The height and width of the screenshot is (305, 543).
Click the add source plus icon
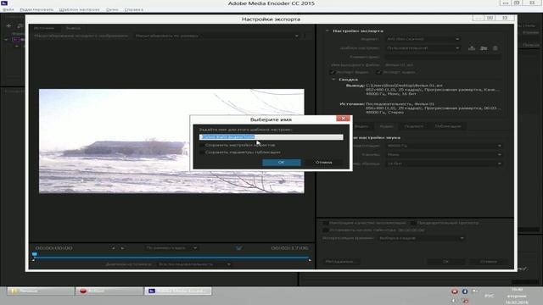pyautogui.click(x=8, y=25)
